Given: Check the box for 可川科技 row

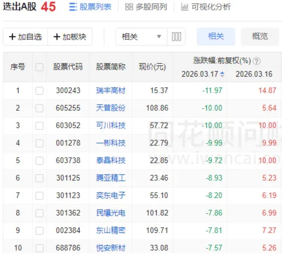Looking at the screenshot, I should 39,126.
